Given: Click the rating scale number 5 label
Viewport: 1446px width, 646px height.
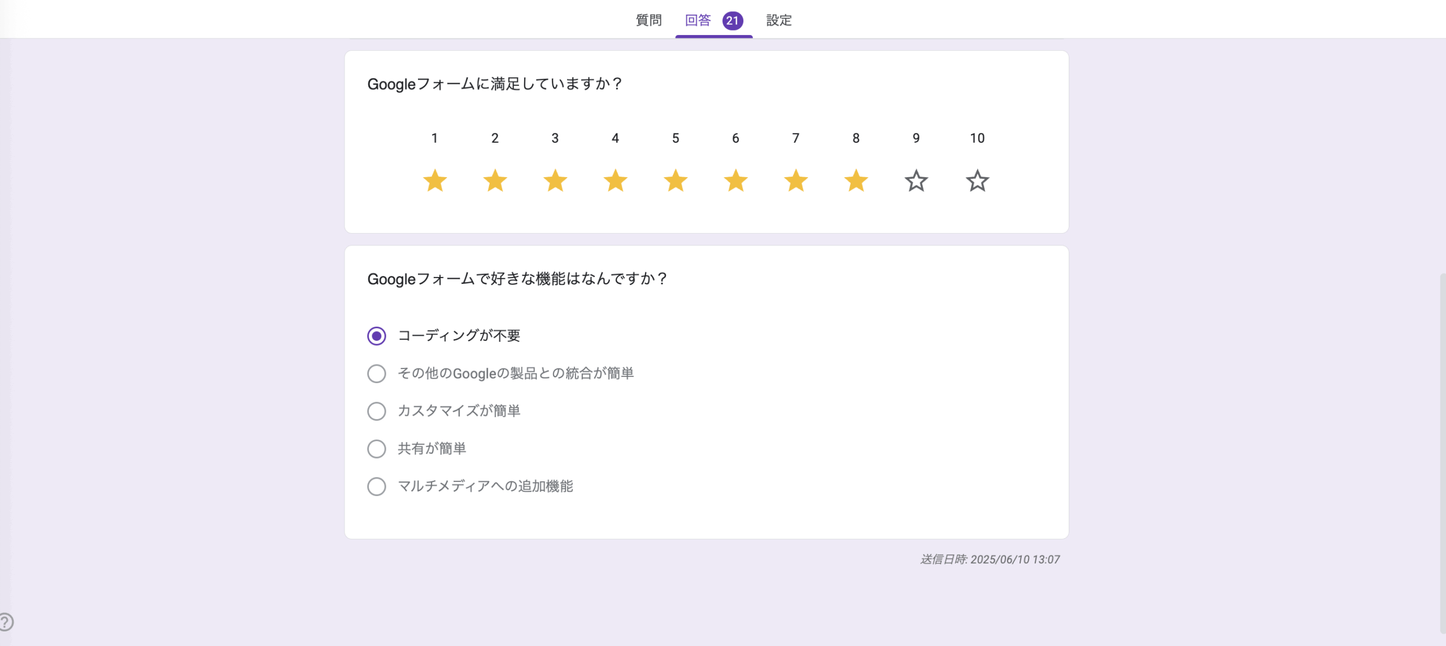Looking at the screenshot, I should pos(676,138).
